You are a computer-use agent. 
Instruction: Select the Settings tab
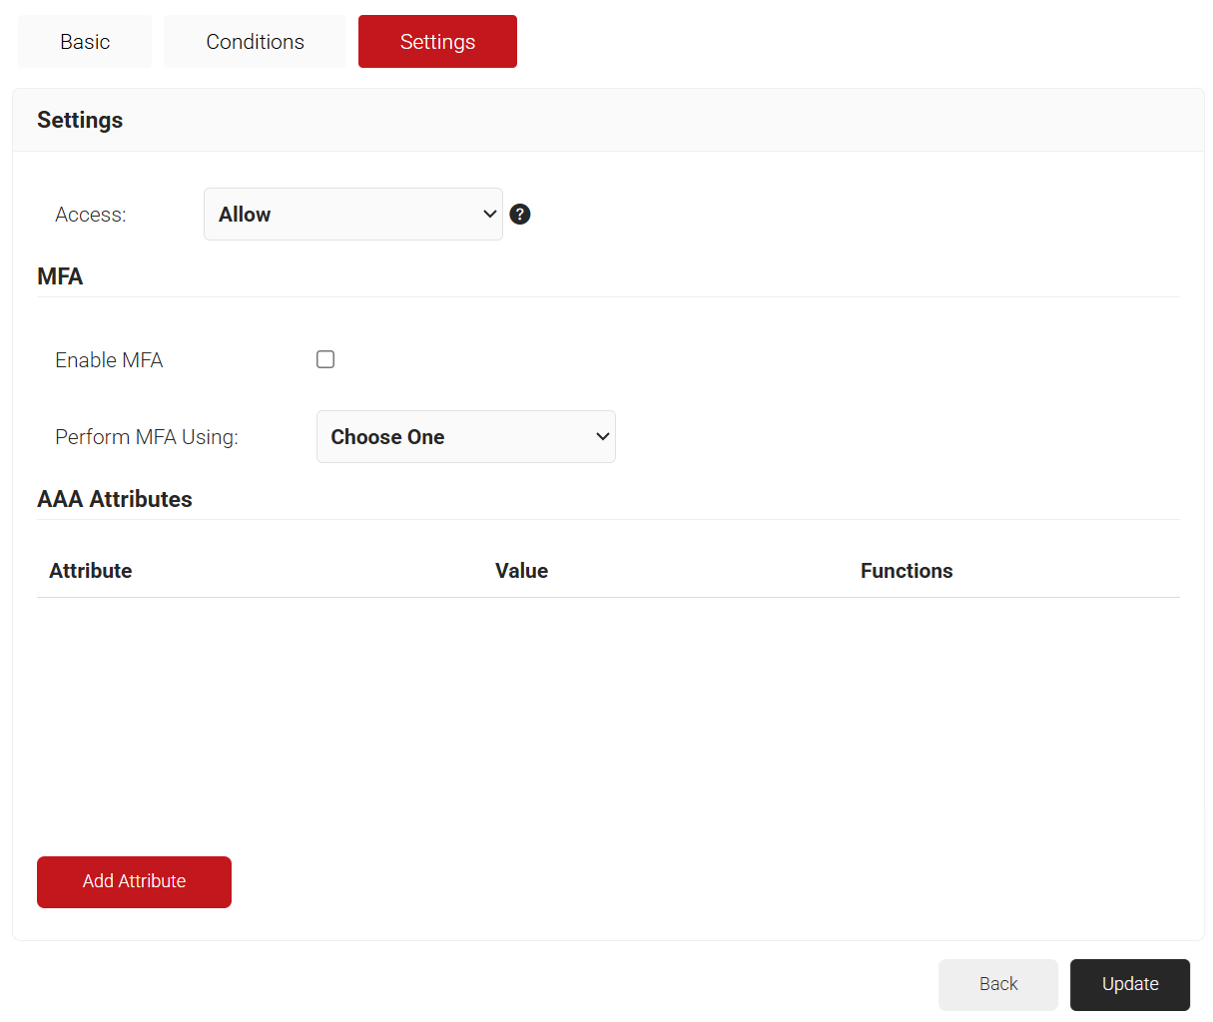(x=437, y=42)
